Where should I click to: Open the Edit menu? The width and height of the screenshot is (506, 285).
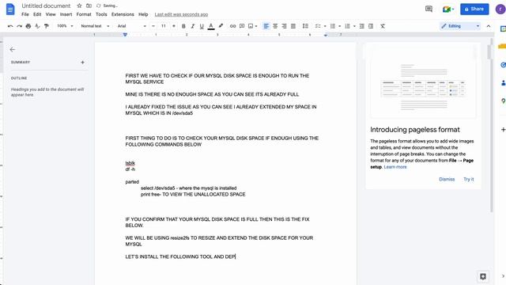click(37, 14)
